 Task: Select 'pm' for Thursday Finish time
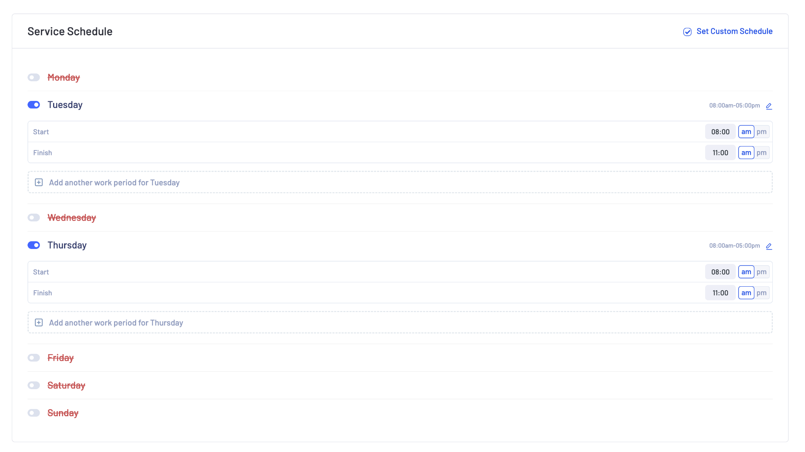pos(762,293)
